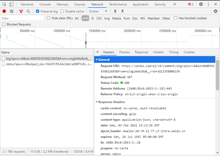Filter requests by CSS

click(x=99, y=18)
